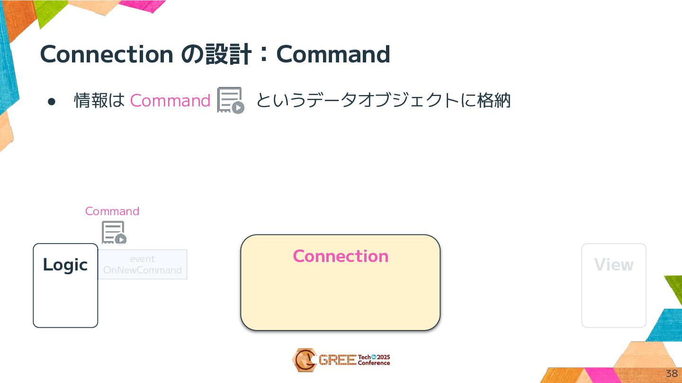Click the pink Connection label text
This screenshot has width=682, height=383.
tap(340, 256)
